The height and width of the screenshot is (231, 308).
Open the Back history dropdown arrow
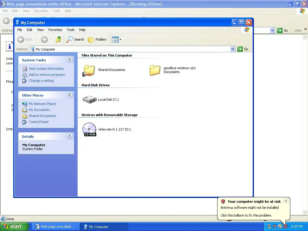tap(36, 39)
